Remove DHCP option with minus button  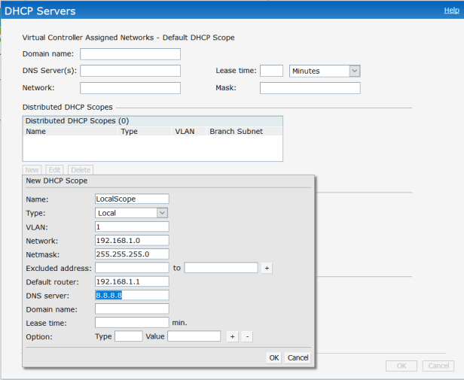point(247,336)
